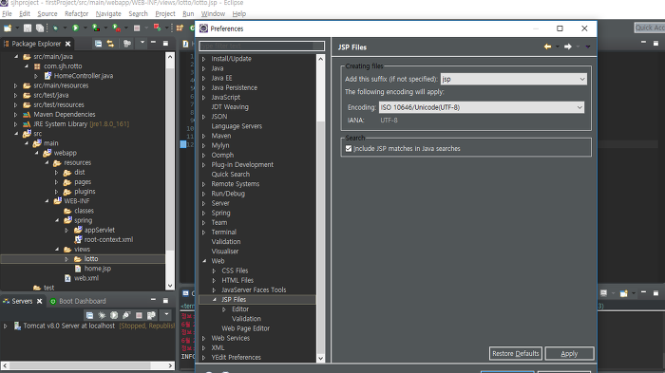
Task: Click first Servers toolbar collapse icon
Action: [89, 315]
